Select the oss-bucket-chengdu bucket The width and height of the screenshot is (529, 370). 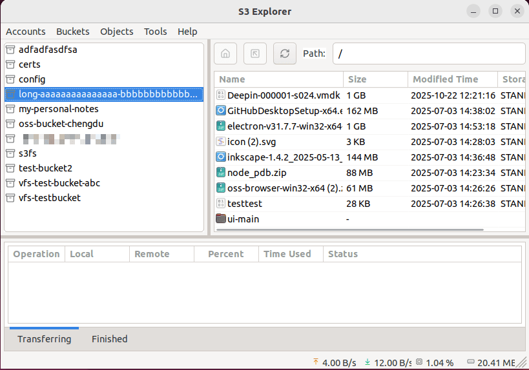(61, 124)
